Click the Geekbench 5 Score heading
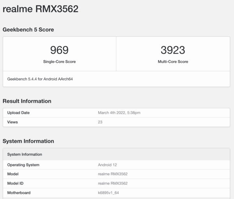This screenshot has width=234, height=199. pos(28,30)
